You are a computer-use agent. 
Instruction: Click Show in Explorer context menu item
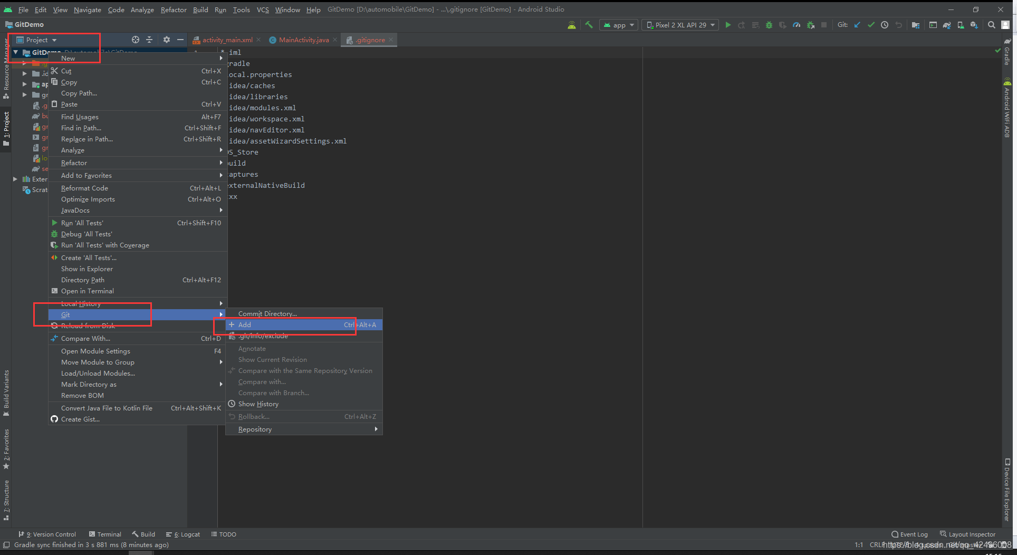(x=138, y=269)
